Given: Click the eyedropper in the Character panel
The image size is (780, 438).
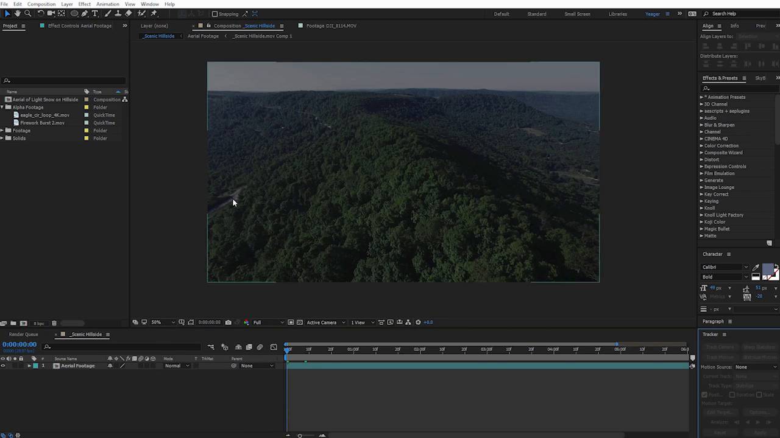Looking at the screenshot, I should pyautogui.click(x=756, y=268).
